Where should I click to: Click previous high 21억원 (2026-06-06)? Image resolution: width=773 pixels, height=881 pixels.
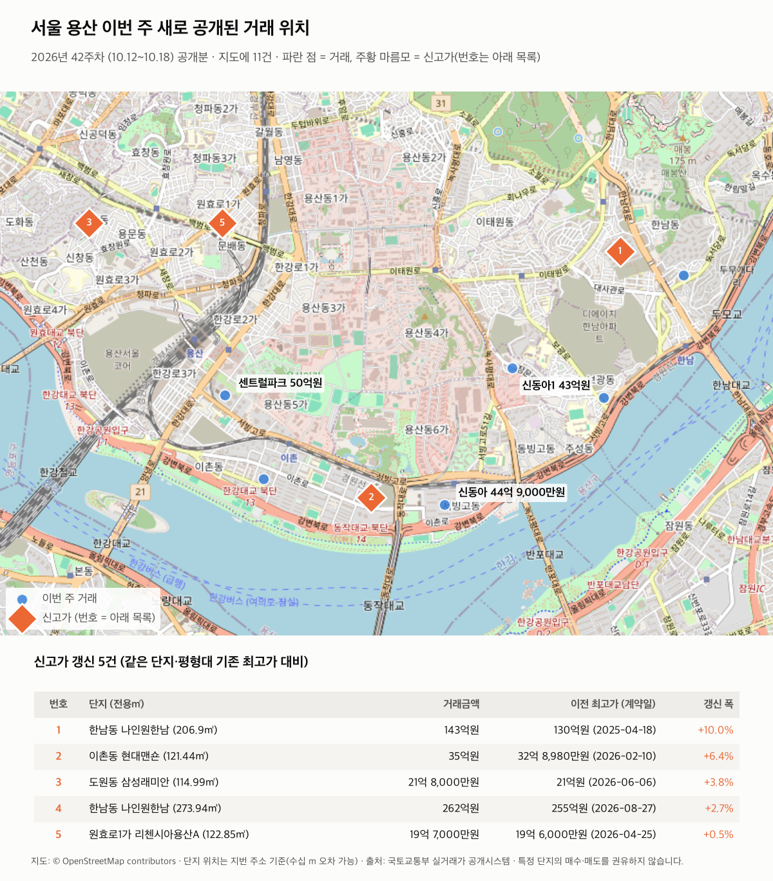tap(606, 782)
